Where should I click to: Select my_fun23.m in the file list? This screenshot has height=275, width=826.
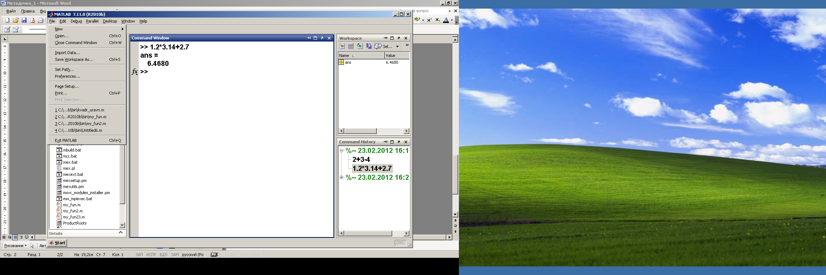pyautogui.click(x=74, y=217)
